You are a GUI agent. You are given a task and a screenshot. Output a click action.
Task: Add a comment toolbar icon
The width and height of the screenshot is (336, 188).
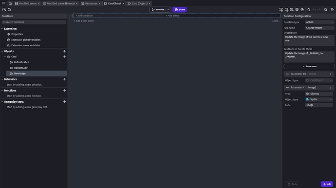pos(297,10)
